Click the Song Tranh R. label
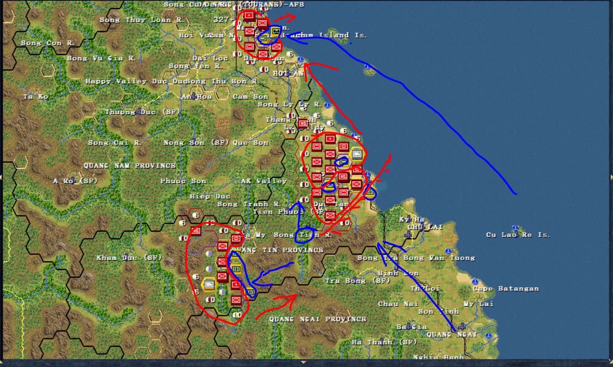 tap(250, 204)
